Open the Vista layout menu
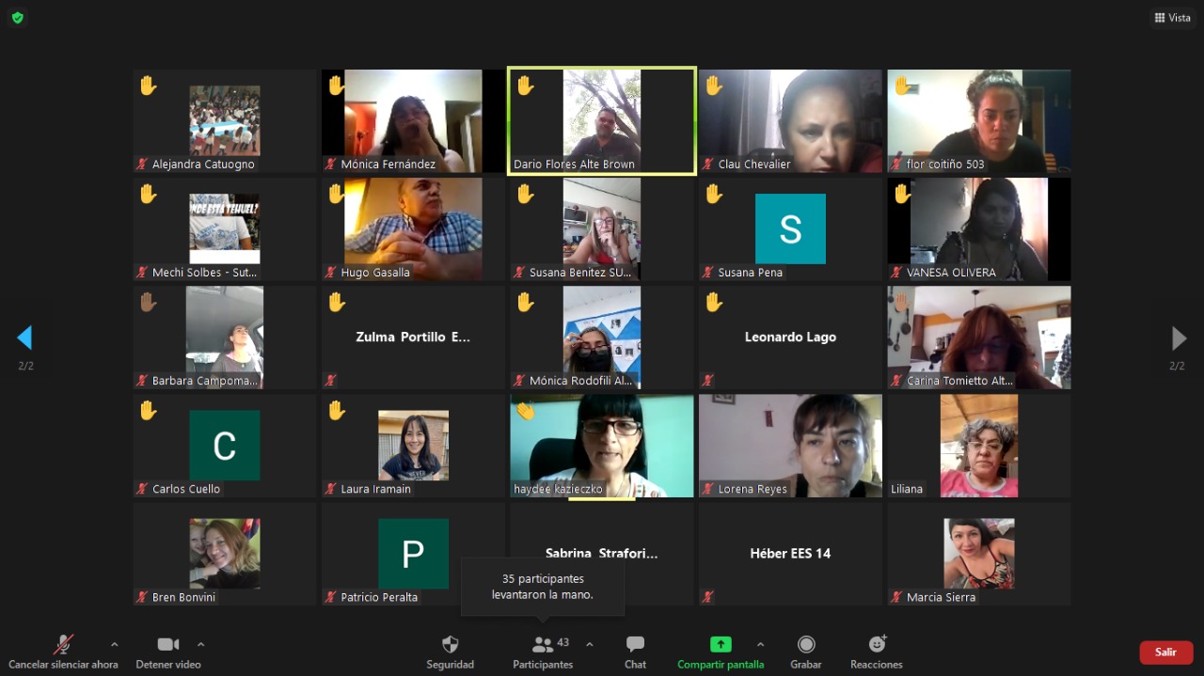Viewport: 1204px width, 676px height. (1172, 18)
